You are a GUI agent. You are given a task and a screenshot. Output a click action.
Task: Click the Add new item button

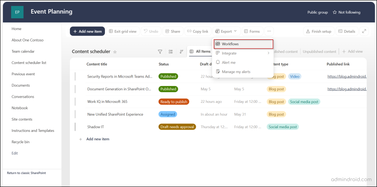click(x=87, y=31)
